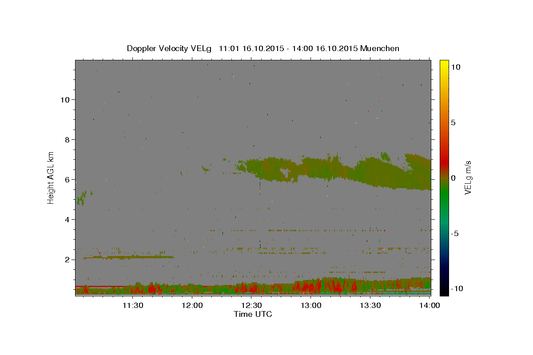The height and width of the screenshot is (355, 533).
Task: Click the "Muenchen" location in the title
Action: [x=380, y=48]
